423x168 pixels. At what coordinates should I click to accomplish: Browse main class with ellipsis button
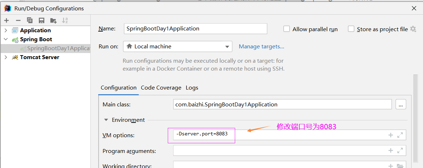click(x=401, y=104)
